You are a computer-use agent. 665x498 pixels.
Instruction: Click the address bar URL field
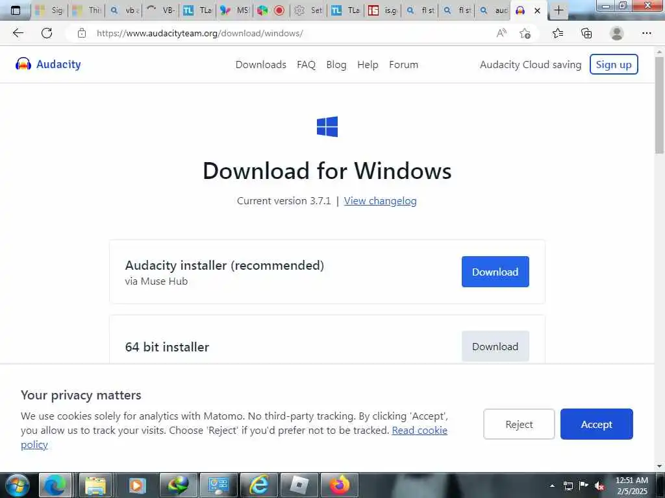coord(293,33)
